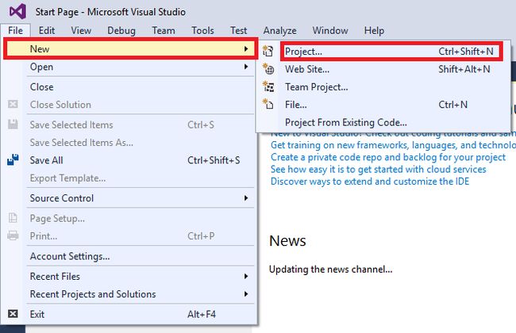Click the News heading on Start Page
The width and height of the screenshot is (516, 333).
pyautogui.click(x=287, y=241)
